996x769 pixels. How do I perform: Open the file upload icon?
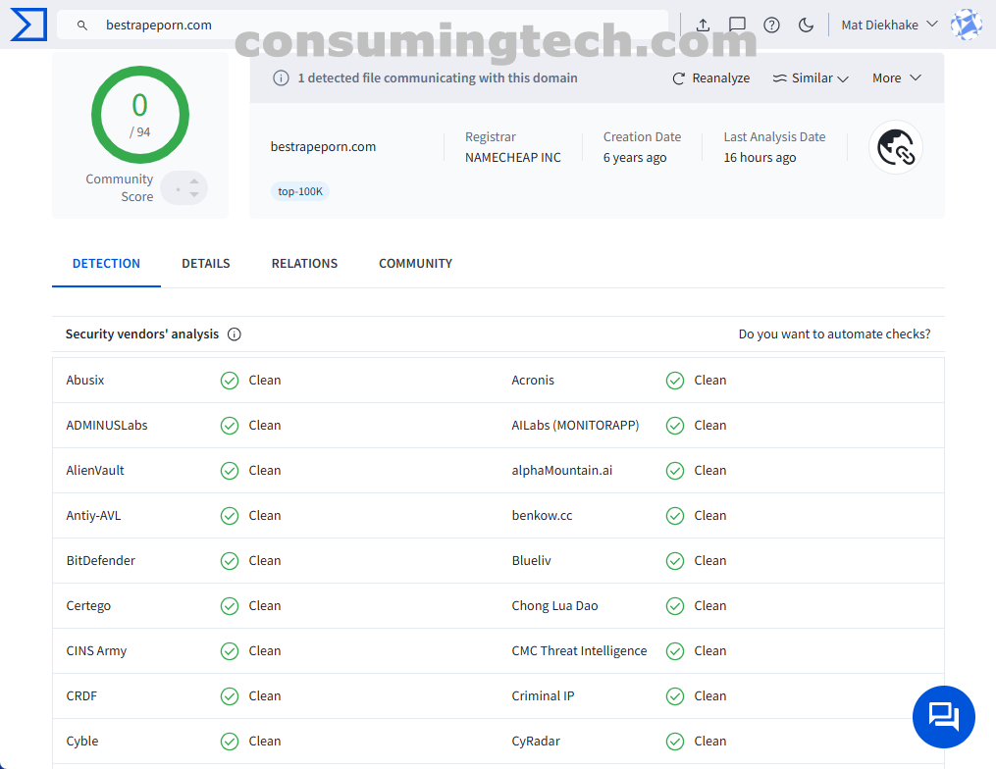(703, 26)
